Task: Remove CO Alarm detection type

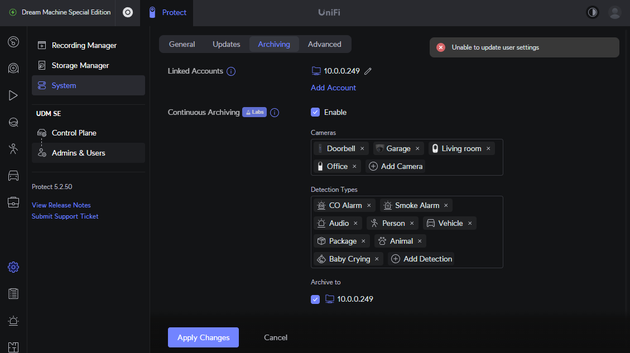Action: (369, 205)
